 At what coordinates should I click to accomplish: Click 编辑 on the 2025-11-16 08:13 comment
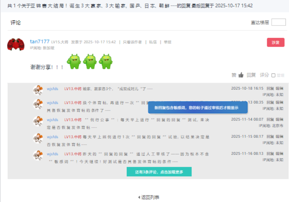(x=279, y=154)
